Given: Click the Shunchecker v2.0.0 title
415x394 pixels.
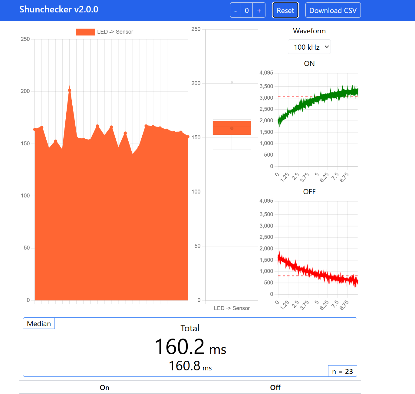Looking at the screenshot, I should (x=59, y=10).
